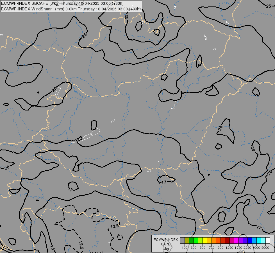Image resolution: width=275 pixels, height=253 pixels.
Task: Pick the cyan swatch in the CAPE scale
Action: pyautogui.click(x=259, y=241)
